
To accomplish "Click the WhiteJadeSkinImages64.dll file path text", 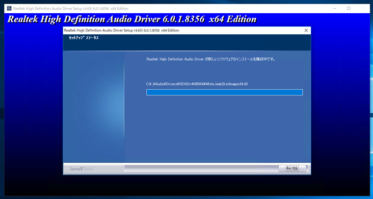I will pyautogui.click(x=197, y=84).
